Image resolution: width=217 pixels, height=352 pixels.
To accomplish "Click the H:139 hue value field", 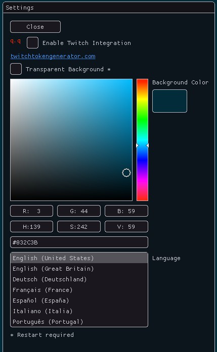I will click(32, 227).
